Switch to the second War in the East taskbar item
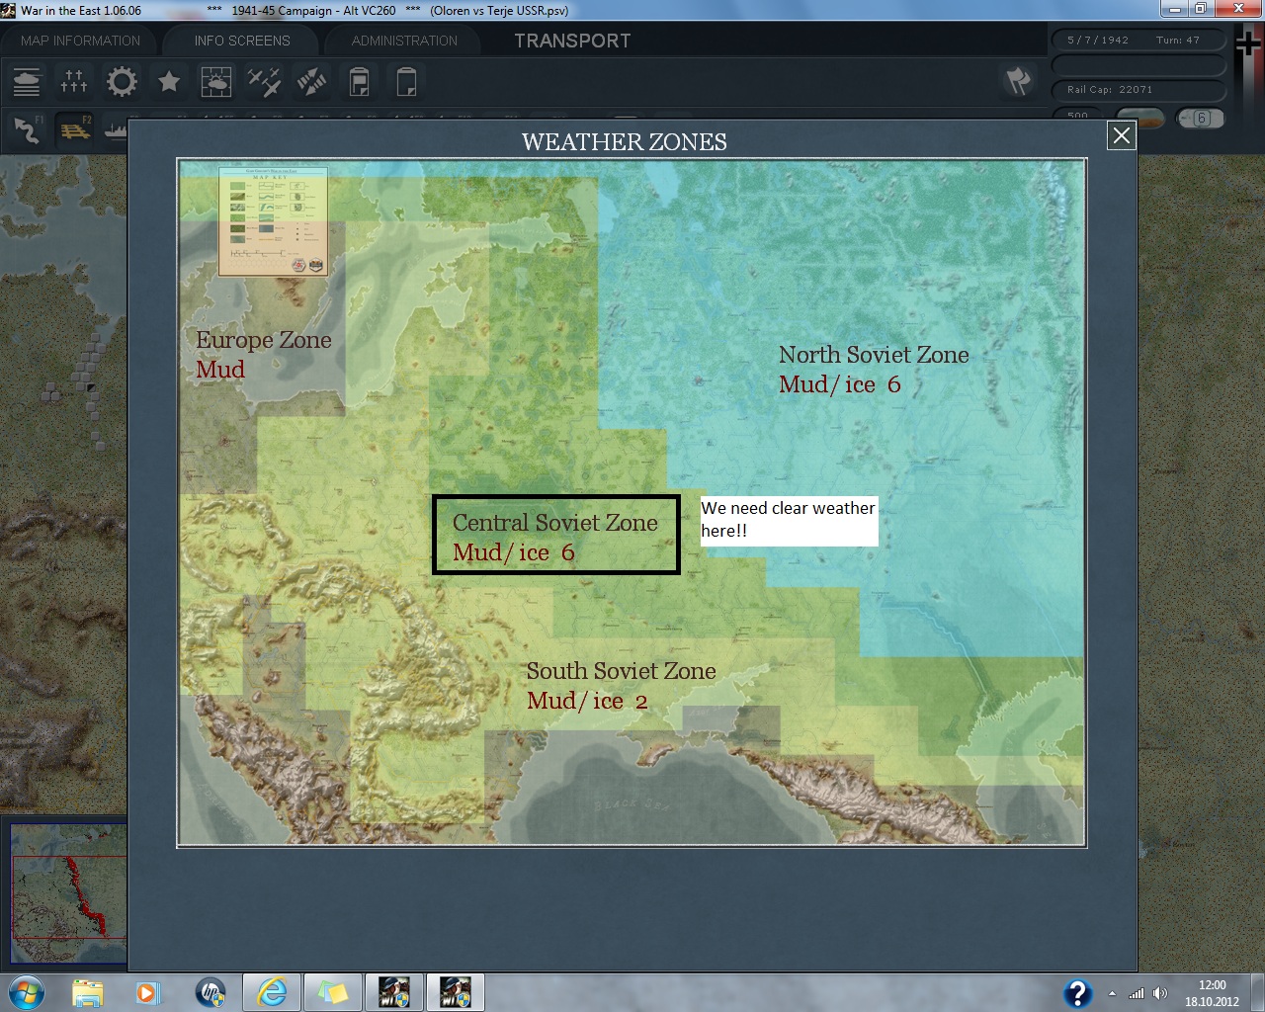This screenshot has height=1012, width=1265. click(x=455, y=991)
